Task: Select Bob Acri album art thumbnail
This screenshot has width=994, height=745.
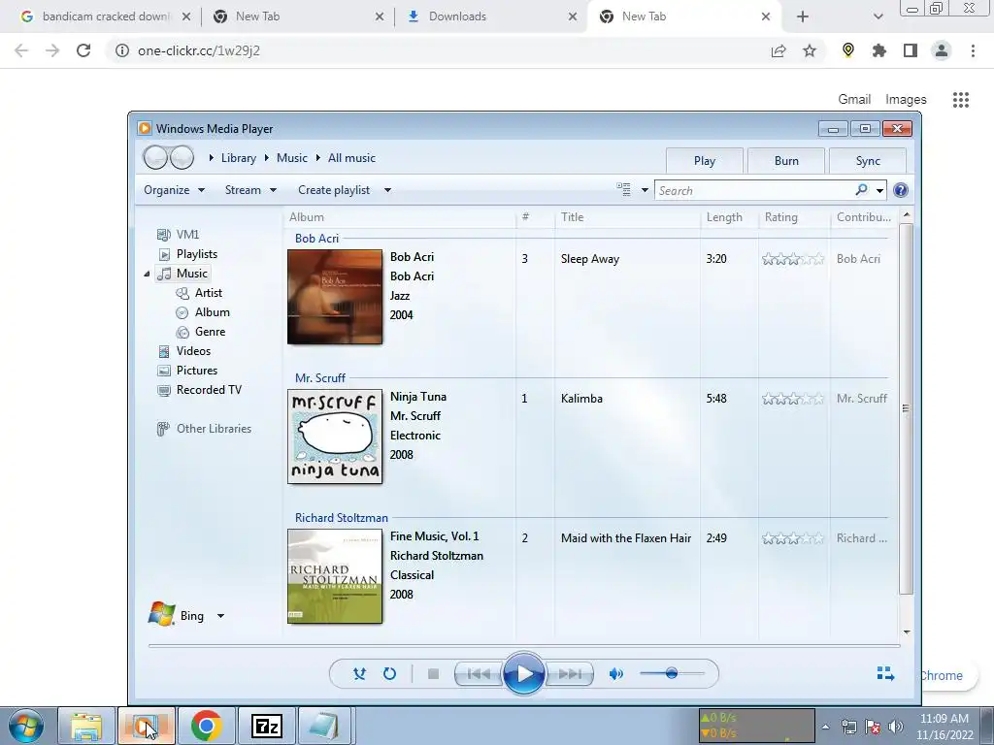Action: click(x=335, y=297)
